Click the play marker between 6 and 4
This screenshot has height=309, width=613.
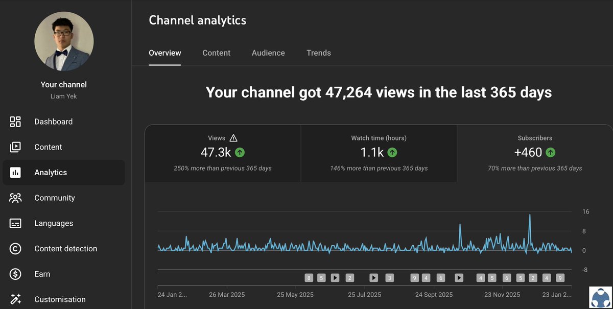pos(459,278)
